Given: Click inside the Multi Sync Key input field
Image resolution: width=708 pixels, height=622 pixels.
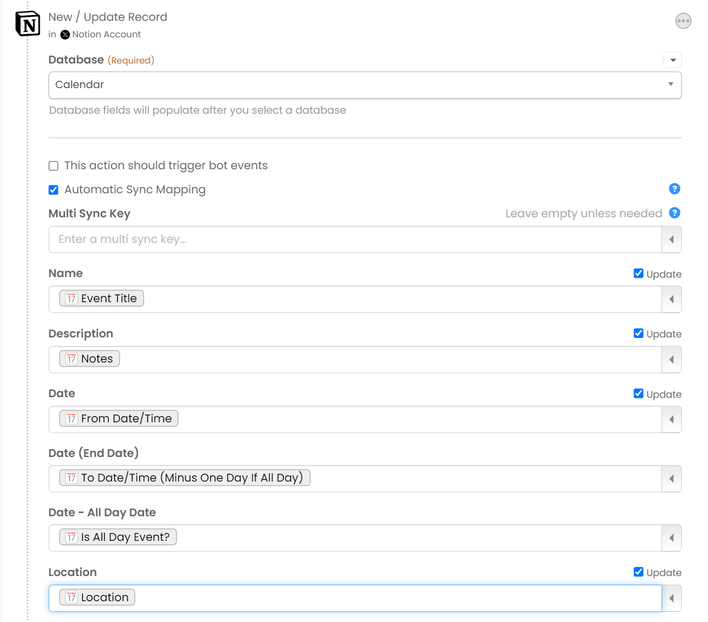Looking at the screenshot, I should click(x=320, y=239).
